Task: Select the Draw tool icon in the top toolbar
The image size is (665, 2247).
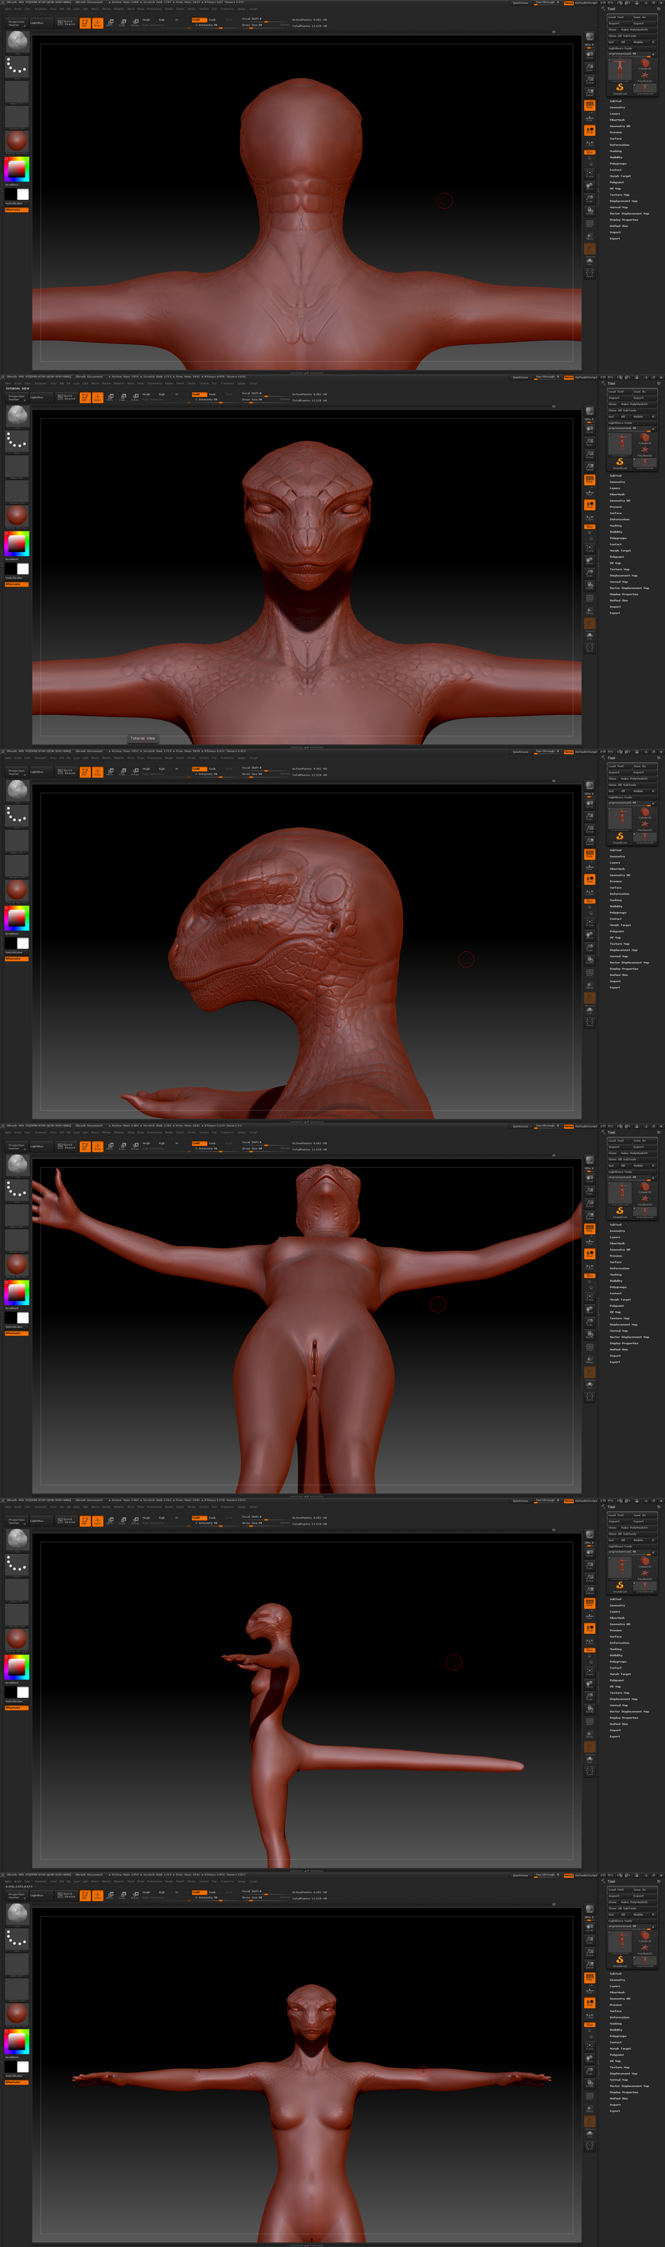Action: point(98,23)
